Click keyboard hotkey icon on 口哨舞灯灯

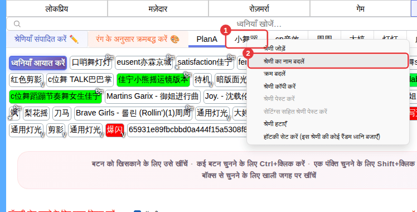[x=109, y=57]
